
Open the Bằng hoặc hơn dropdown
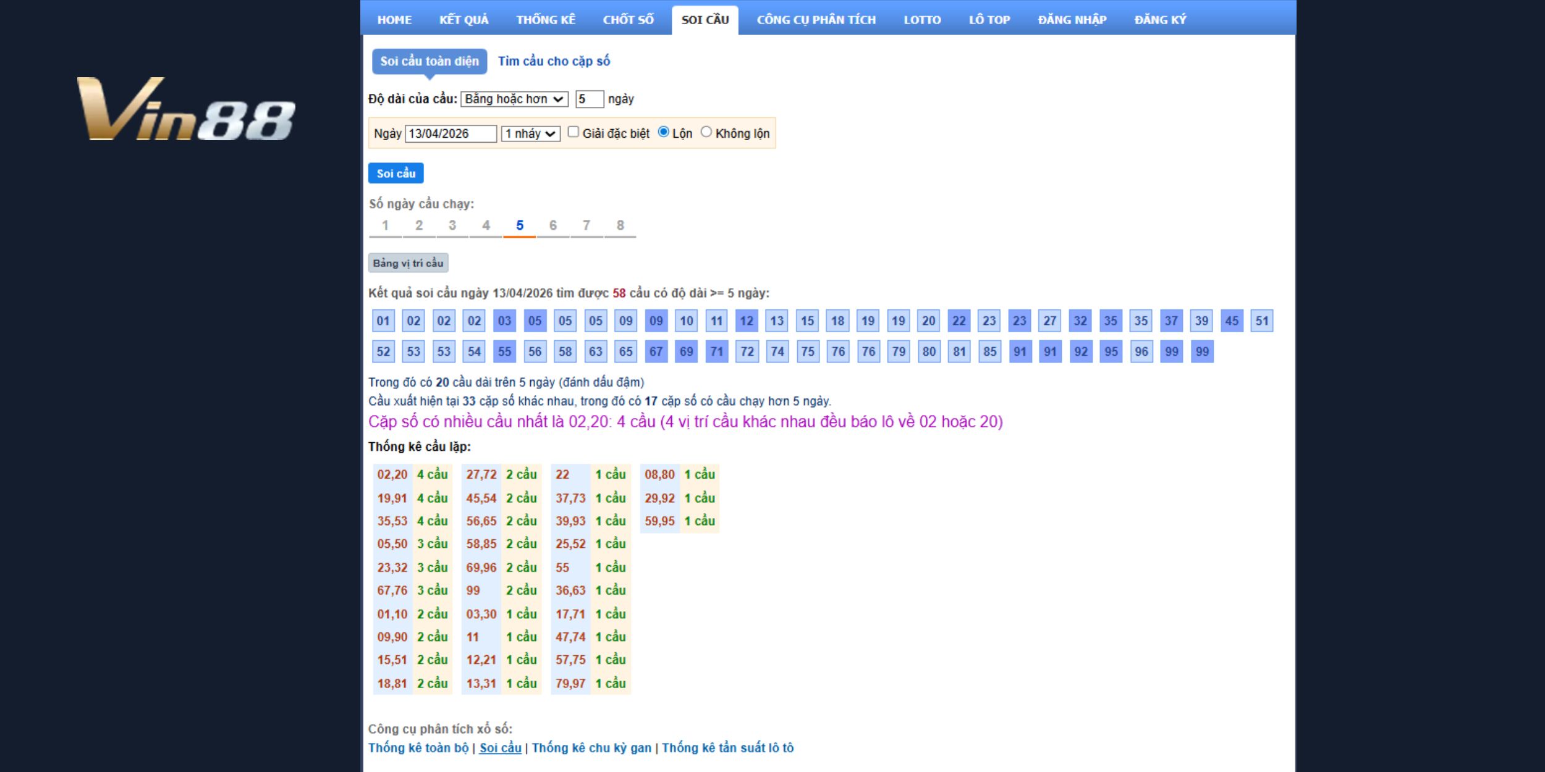click(514, 99)
